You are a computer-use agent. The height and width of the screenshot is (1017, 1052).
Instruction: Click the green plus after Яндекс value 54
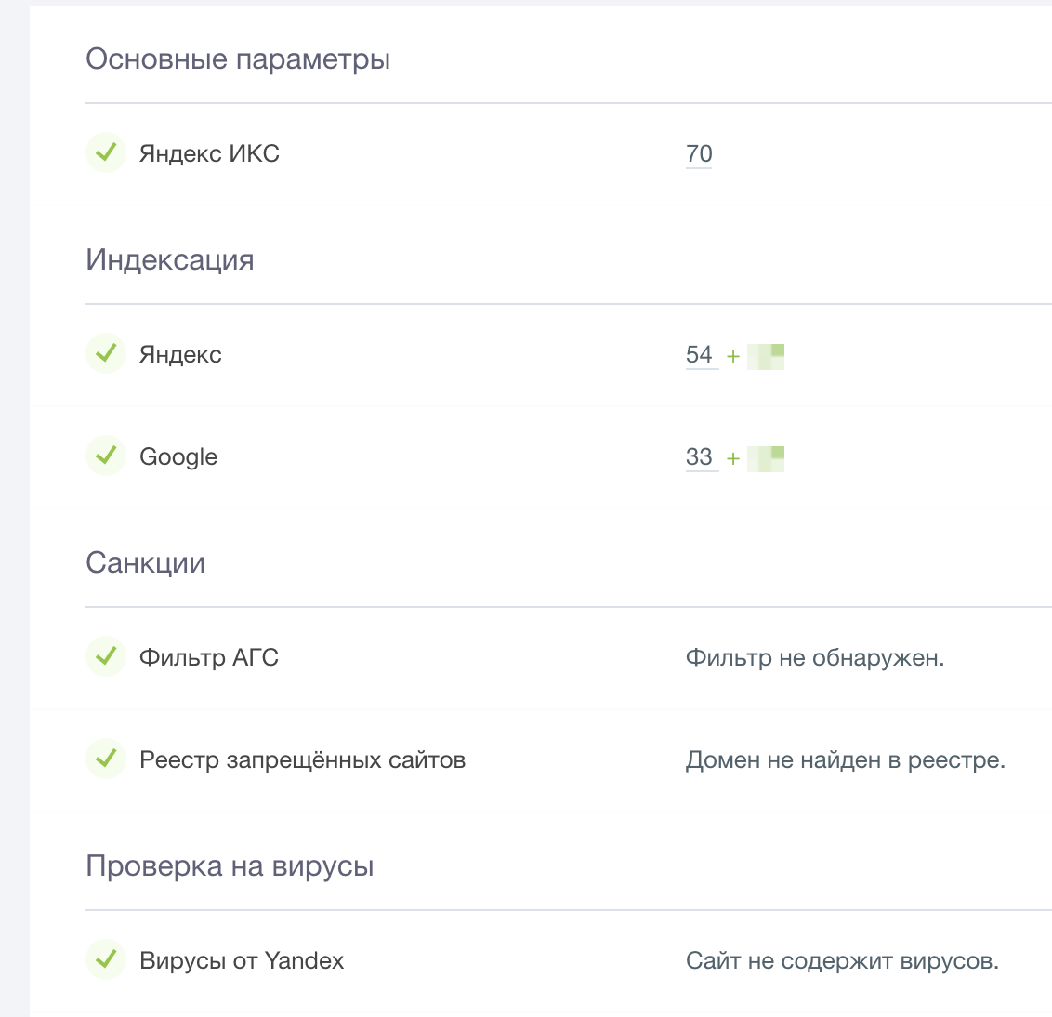click(x=733, y=356)
